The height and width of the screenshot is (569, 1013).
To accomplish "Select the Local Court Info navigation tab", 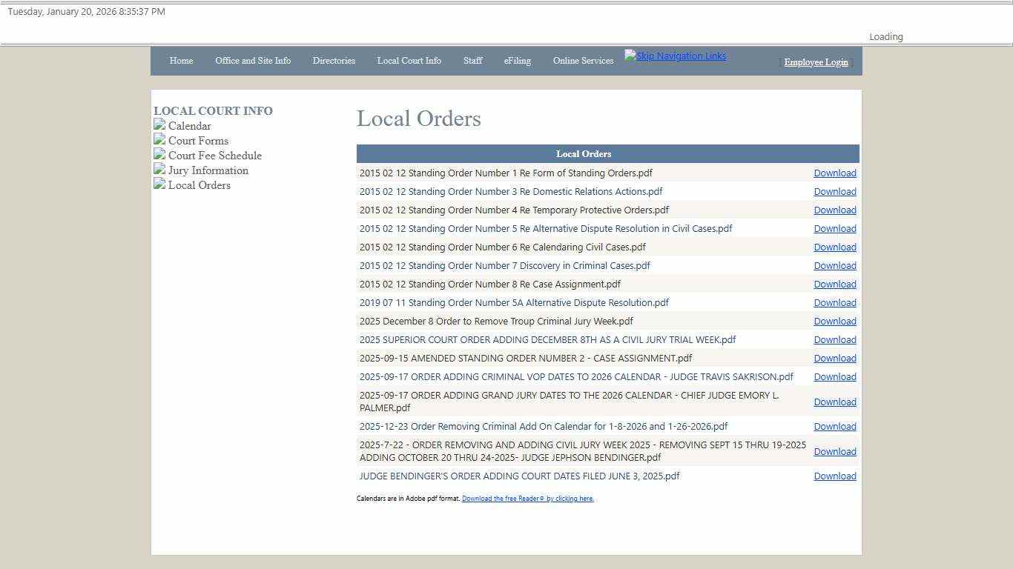I will click(x=409, y=61).
